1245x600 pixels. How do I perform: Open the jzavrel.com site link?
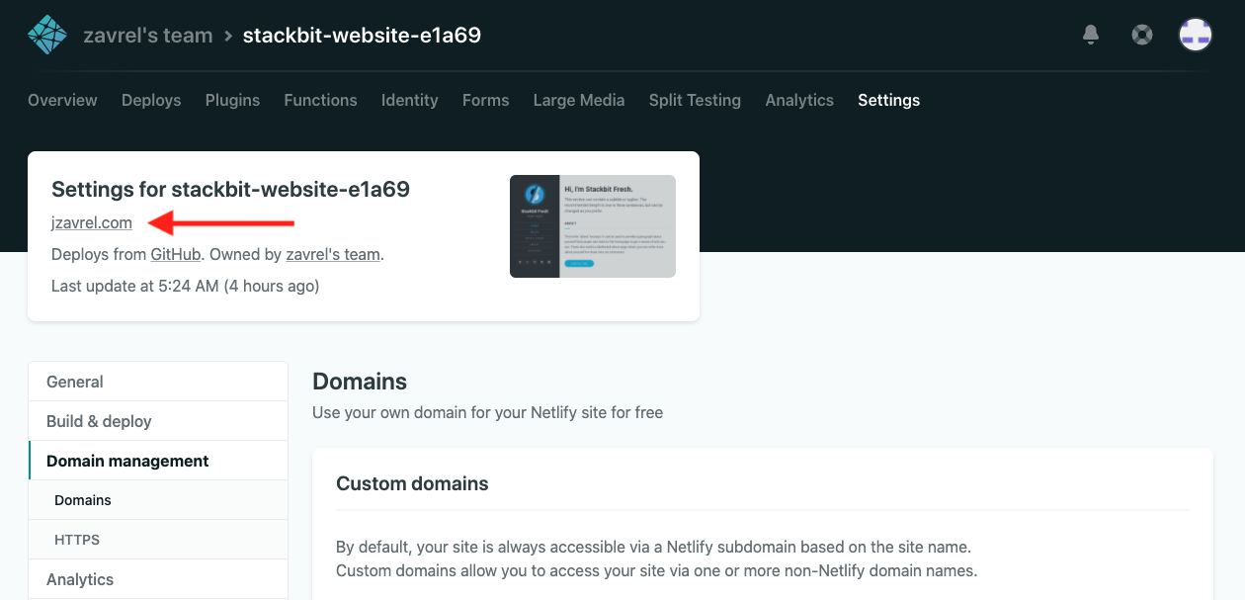pos(92,222)
